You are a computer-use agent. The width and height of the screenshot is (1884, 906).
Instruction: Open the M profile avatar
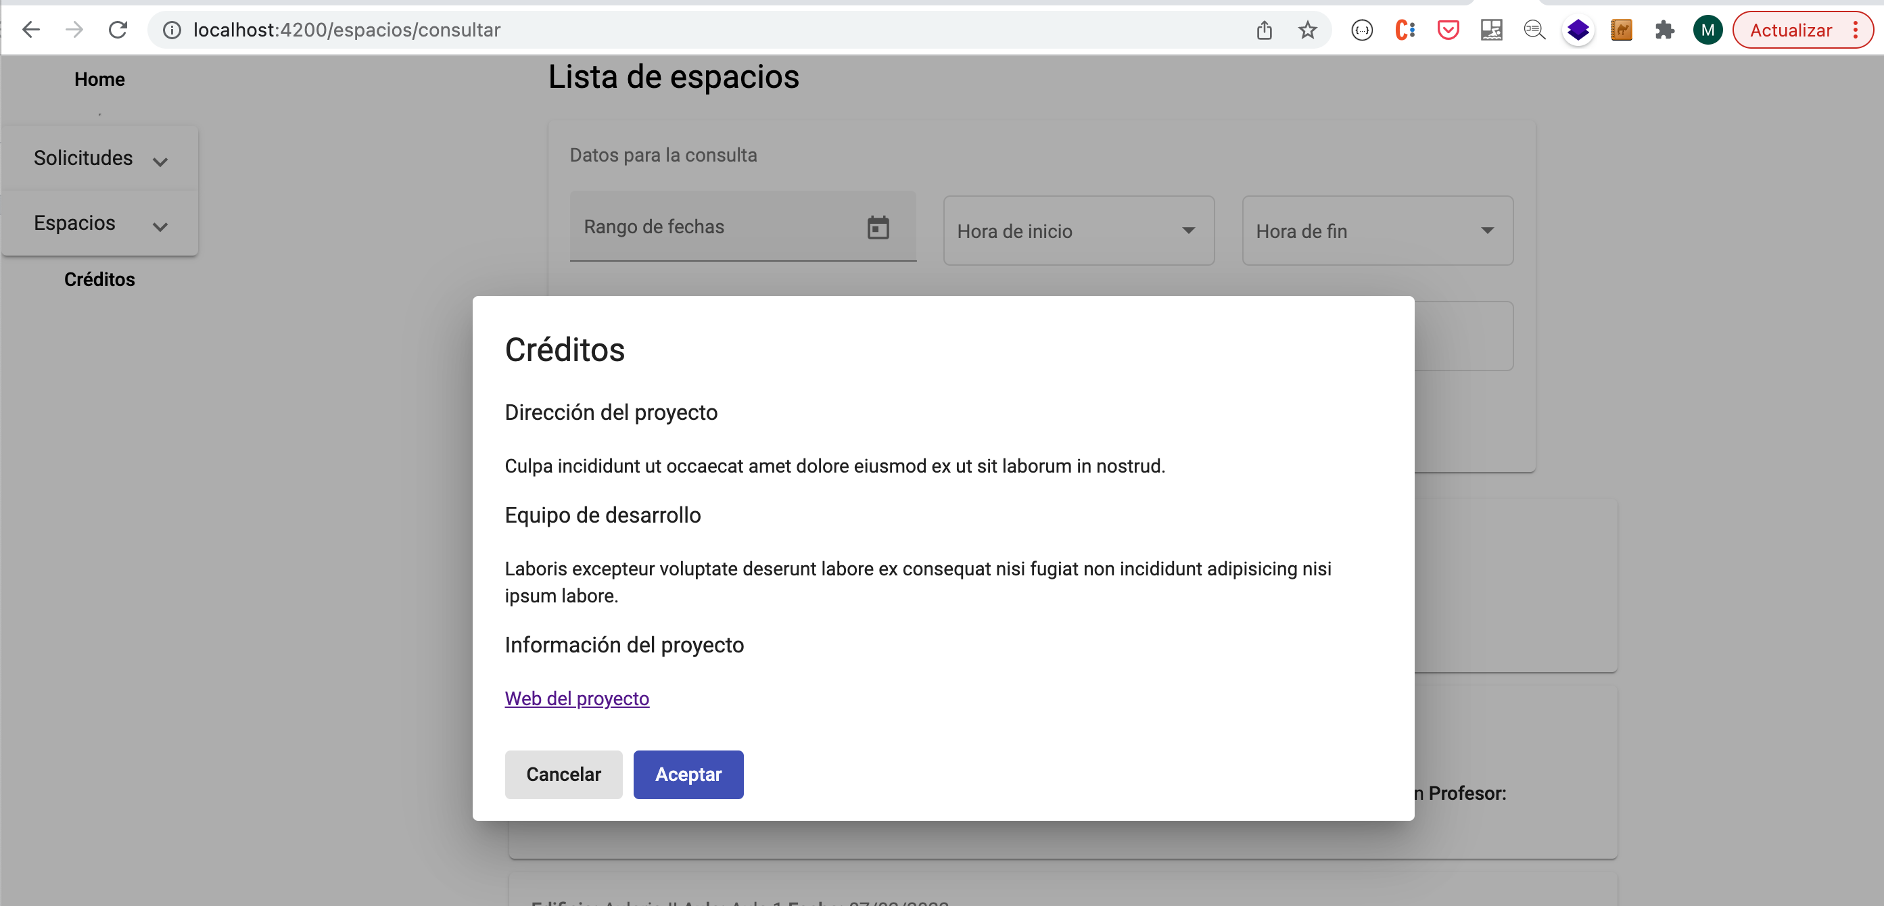coord(1708,30)
